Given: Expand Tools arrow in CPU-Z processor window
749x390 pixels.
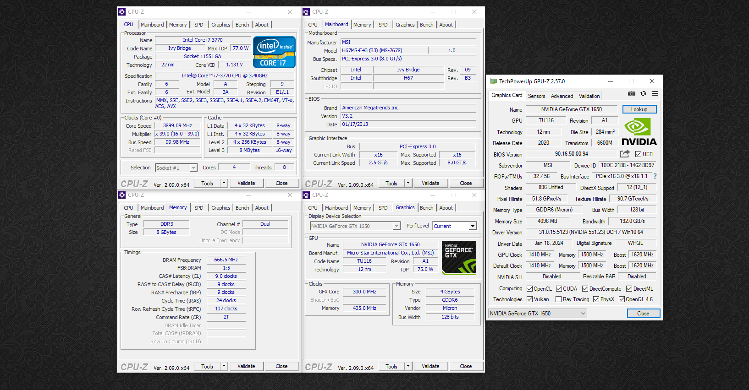Looking at the screenshot, I should [x=224, y=183].
